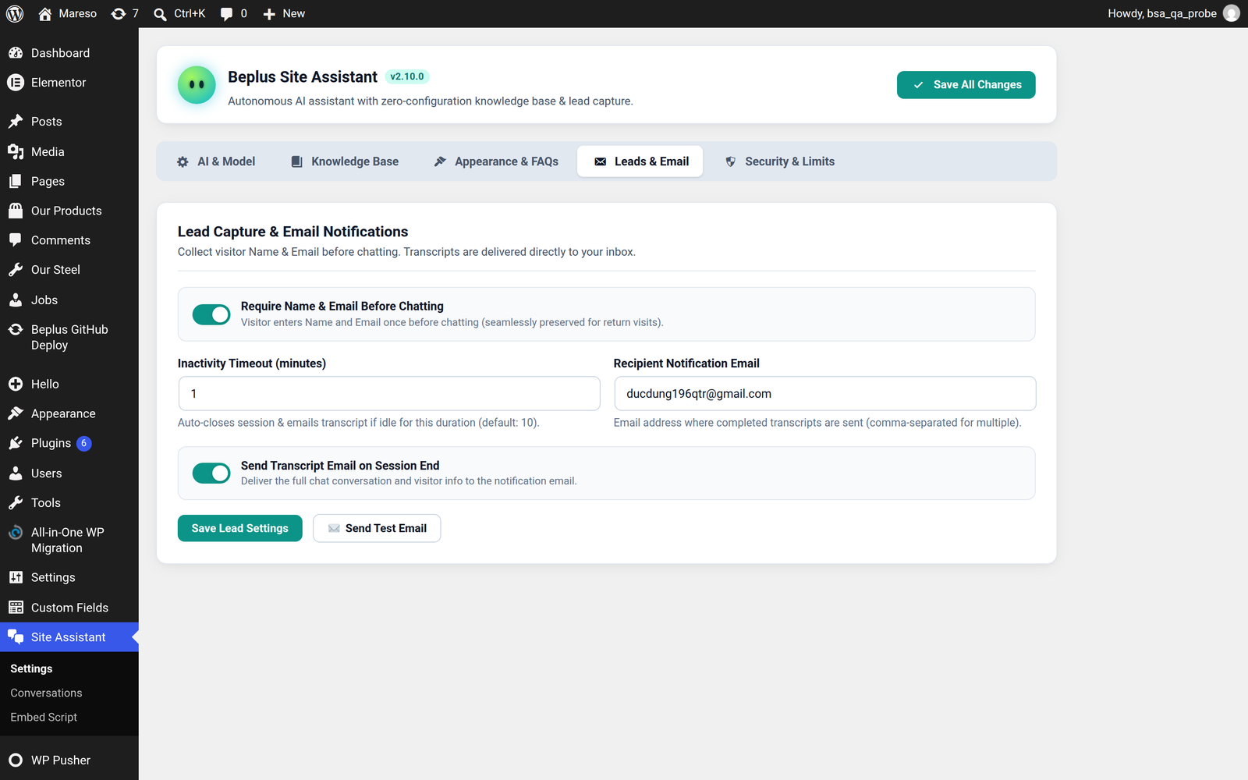Switch to the AI & Model tab
Screen dimensions: 1248x780
pos(216,161)
